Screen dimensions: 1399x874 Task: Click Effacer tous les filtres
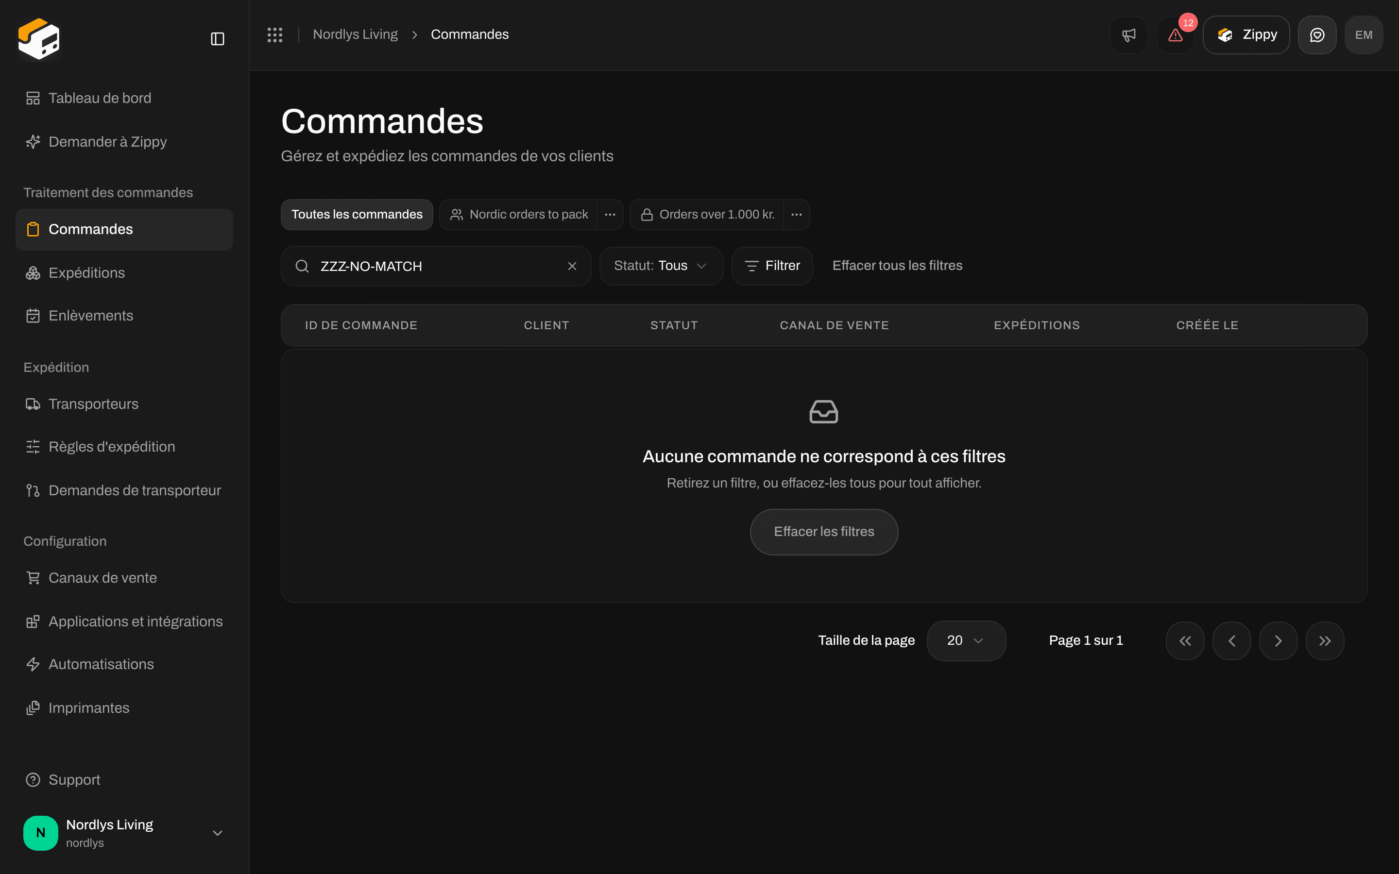coord(897,266)
